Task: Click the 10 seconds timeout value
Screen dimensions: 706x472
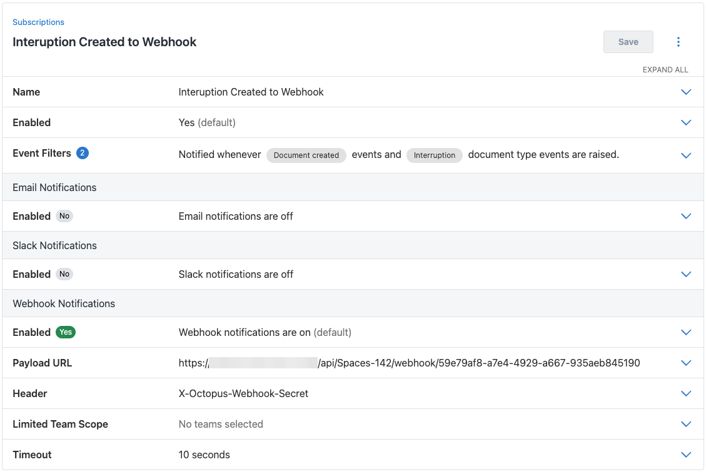Action: click(x=204, y=455)
